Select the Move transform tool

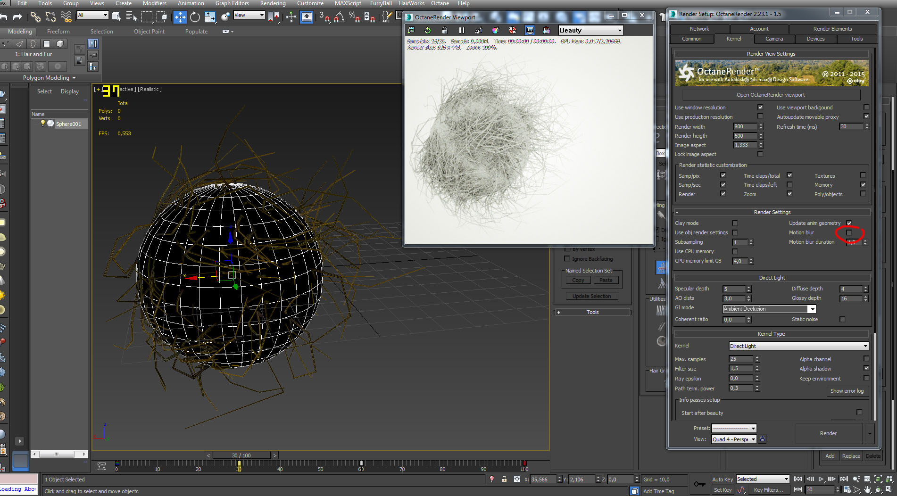180,17
